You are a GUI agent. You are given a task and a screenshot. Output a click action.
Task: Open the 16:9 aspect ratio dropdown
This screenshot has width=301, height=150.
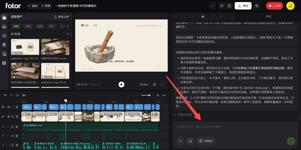(x=144, y=84)
